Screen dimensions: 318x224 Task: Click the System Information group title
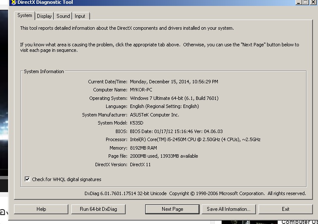click(x=44, y=71)
